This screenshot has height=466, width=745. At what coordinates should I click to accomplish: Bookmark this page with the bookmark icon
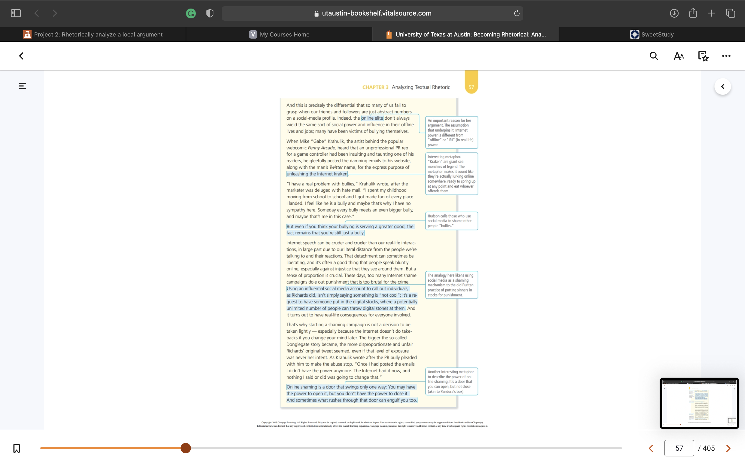(17, 448)
